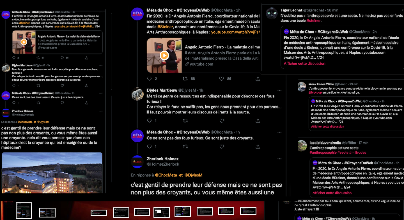Screen dimensions: 404x220
Task: Toggle like on center Djyles Martieuw tweet
Action: tap(222, 121)
